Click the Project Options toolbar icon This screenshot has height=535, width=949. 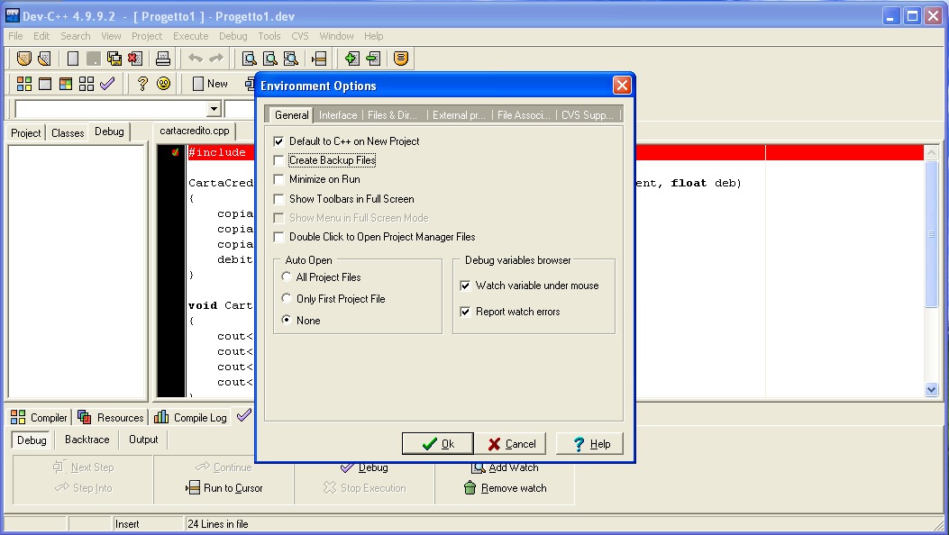coord(401,59)
